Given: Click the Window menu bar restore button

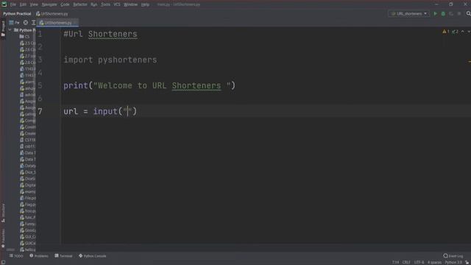Looking at the screenshot, I should click(x=451, y=4).
